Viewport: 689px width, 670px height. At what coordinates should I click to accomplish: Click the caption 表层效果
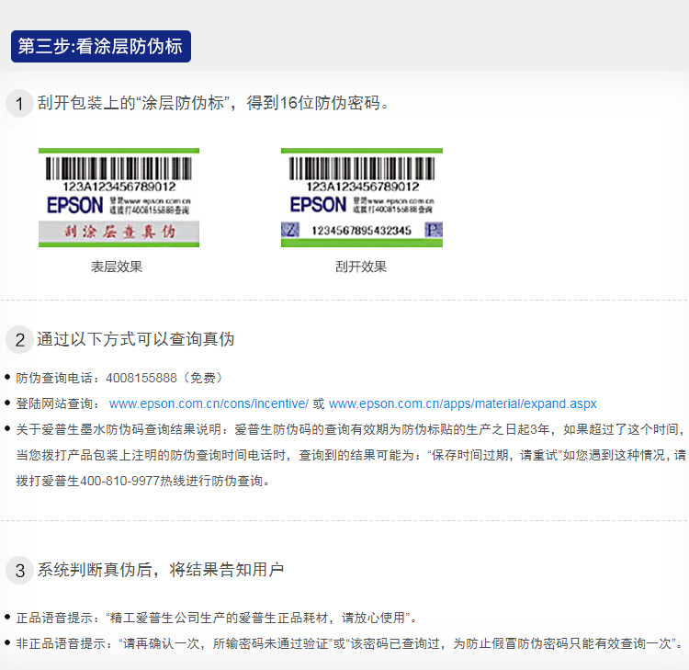click(117, 267)
